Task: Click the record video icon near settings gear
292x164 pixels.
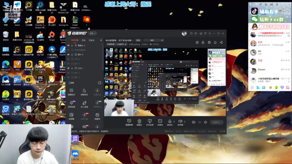Action: click(194, 122)
